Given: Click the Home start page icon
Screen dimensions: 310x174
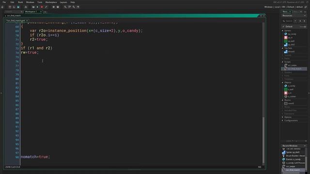Looking at the screenshot, I should tap(2, 7).
